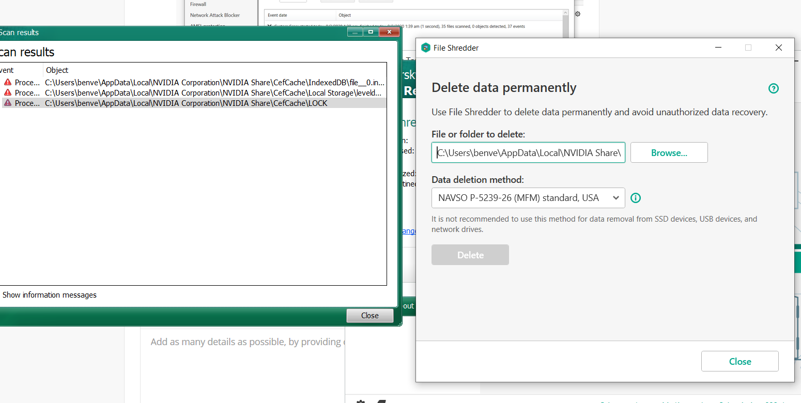Viewport: 801px width, 403px height.
Task: Minimize the File Shredder window
Action: point(718,48)
